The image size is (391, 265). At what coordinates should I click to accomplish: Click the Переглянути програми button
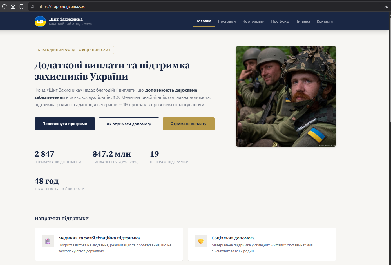point(65,124)
